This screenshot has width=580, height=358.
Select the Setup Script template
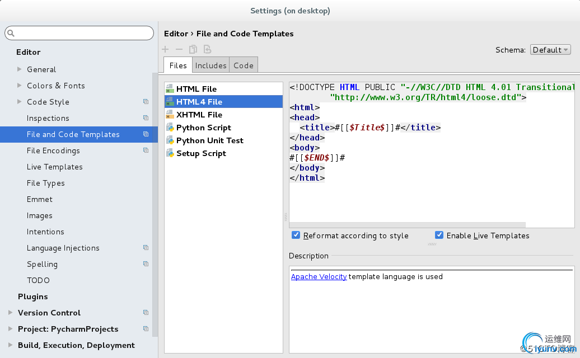223,153
